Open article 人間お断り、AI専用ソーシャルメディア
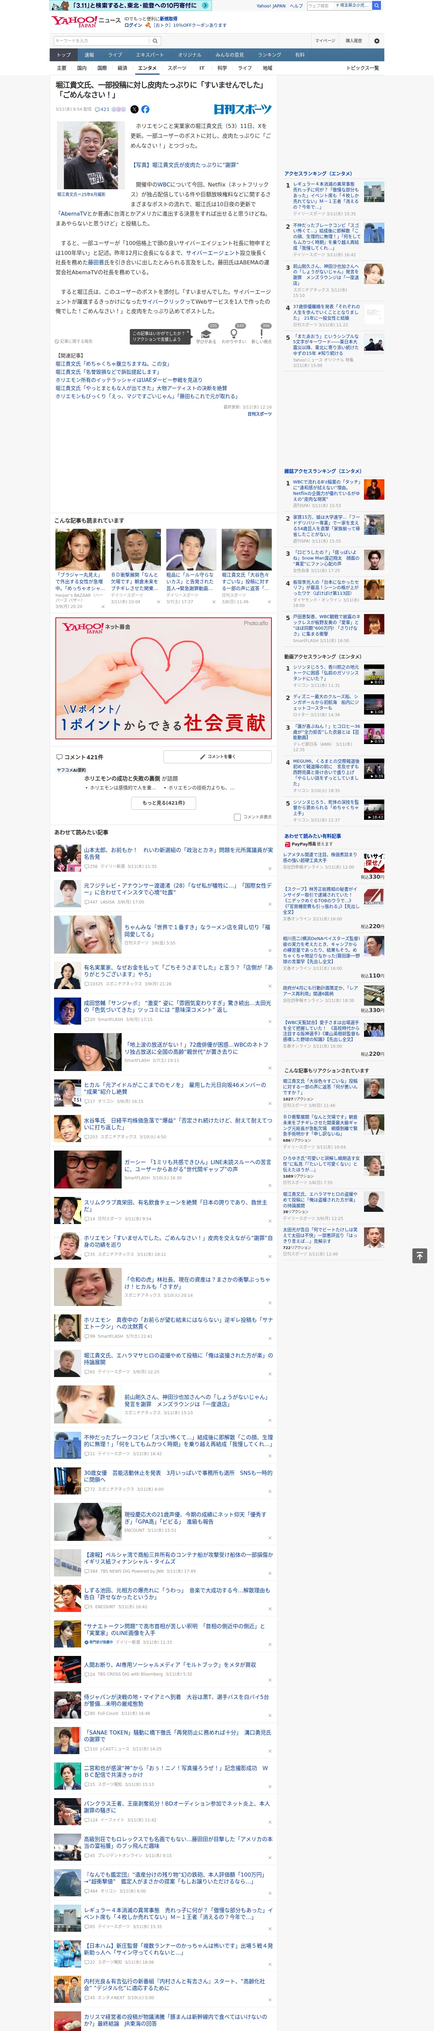The width and height of the screenshot is (434, 2031). [x=170, y=1664]
